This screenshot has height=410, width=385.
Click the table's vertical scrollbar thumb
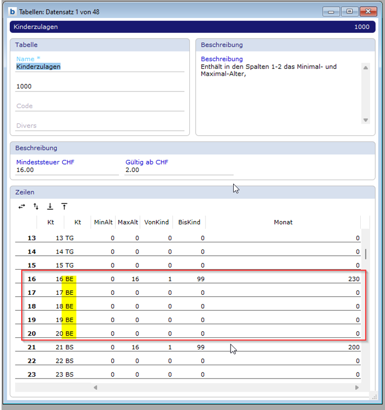pyautogui.click(x=366, y=254)
